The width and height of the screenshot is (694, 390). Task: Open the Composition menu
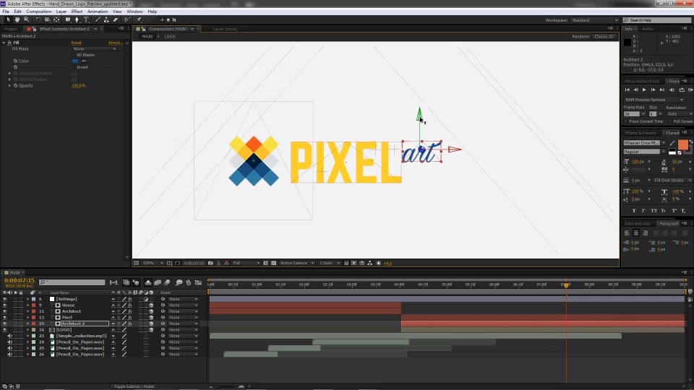[x=38, y=12]
